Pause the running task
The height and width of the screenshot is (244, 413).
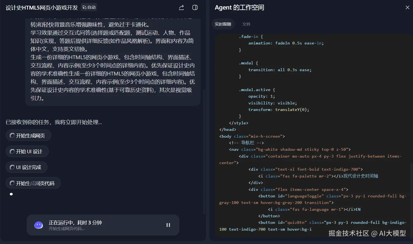coord(168,225)
